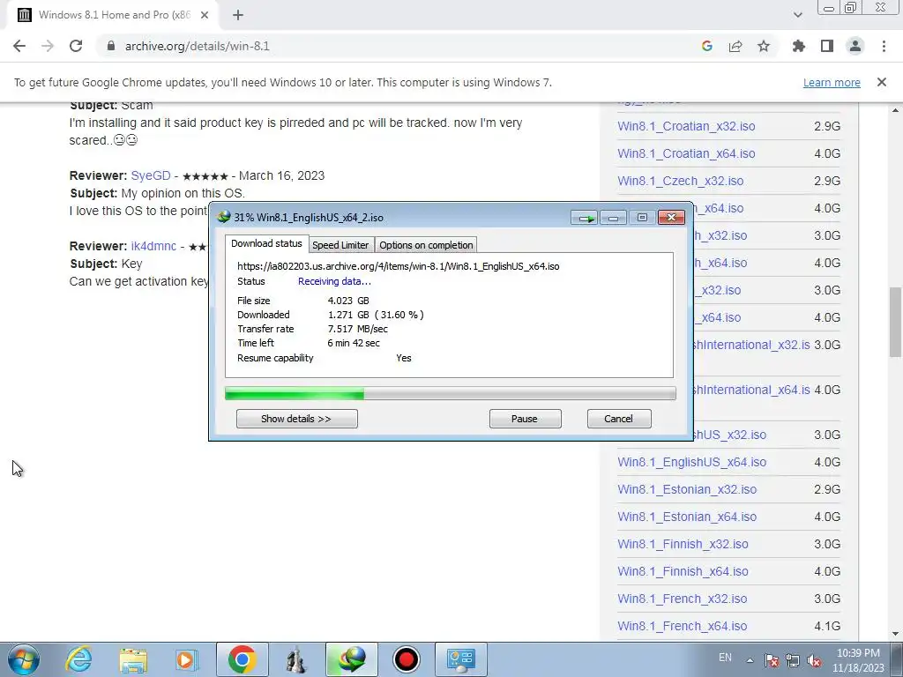Download Win8.1_Finnish_x64.iso
This screenshot has width=903, height=677.
click(683, 571)
